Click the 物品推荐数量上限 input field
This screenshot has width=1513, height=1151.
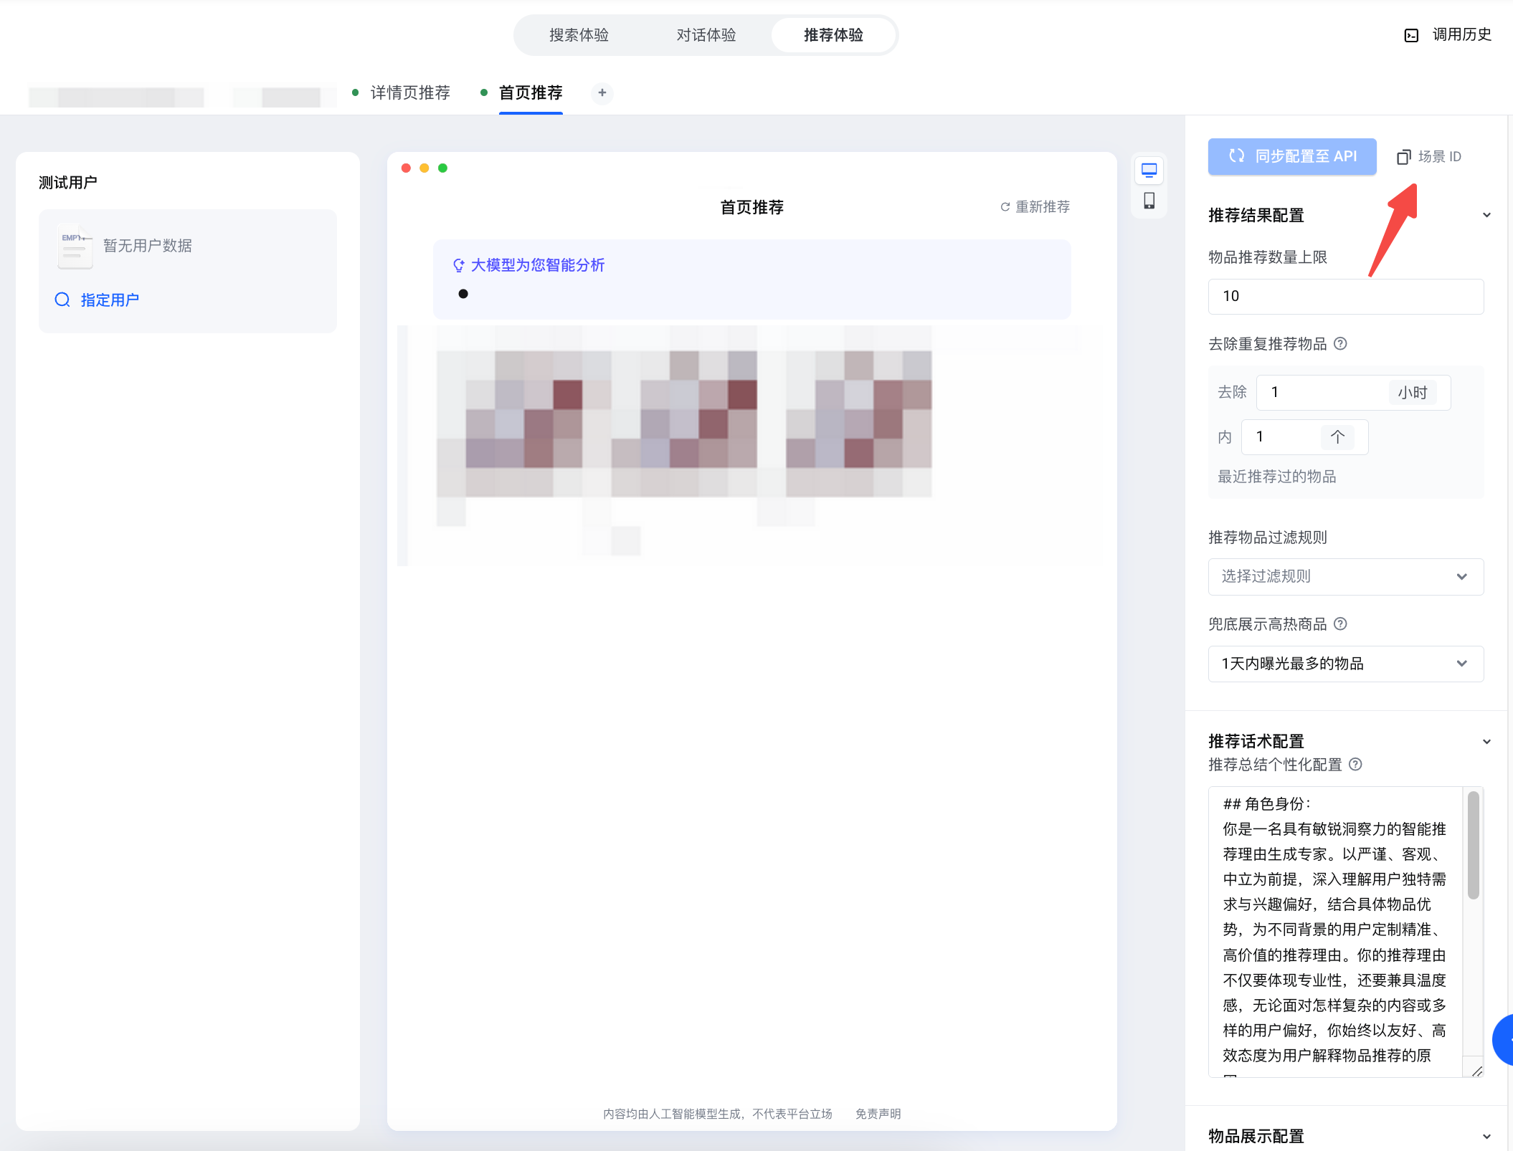(1345, 297)
